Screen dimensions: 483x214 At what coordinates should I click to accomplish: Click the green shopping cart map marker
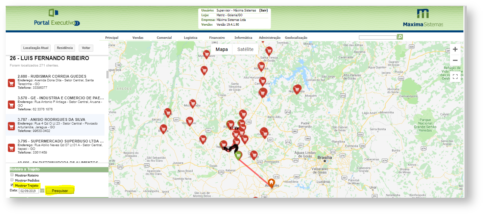point(239,155)
